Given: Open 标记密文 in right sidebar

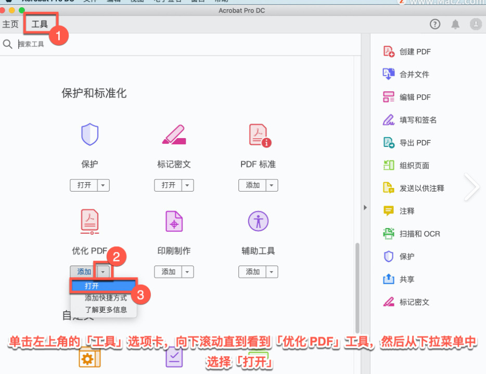Looking at the screenshot, I should tap(406, 302).
